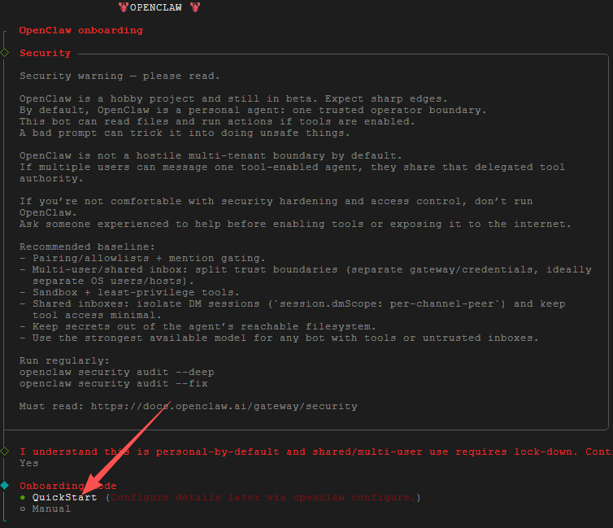The height and width of the screenshot is (528, 613).
Task: Click the 'Configure details later via openclaw configure' hint
Action: coord(263,497)
